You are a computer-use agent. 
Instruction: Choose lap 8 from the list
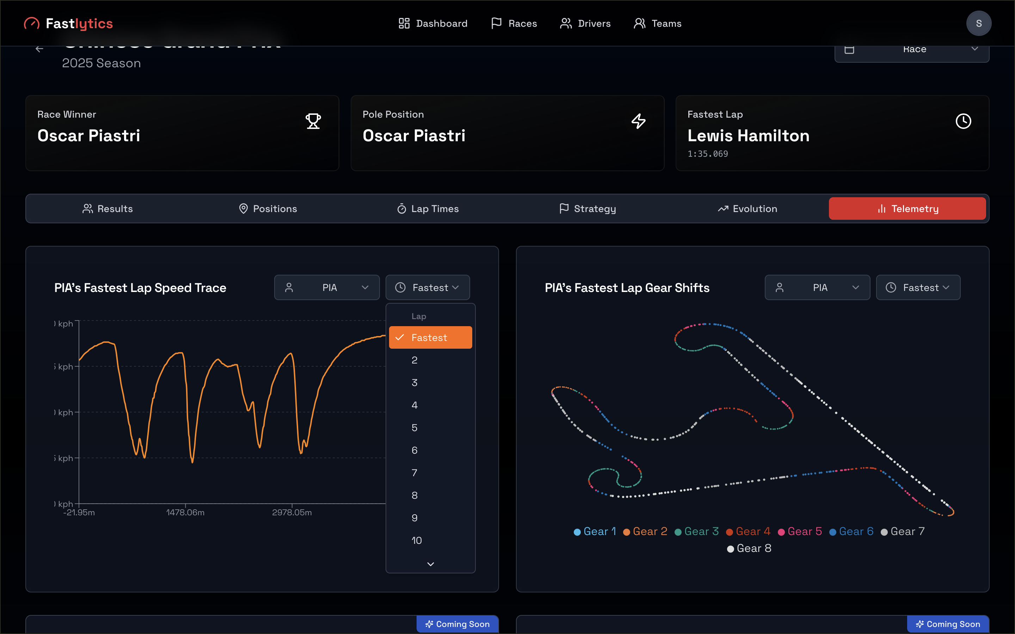point(430,495)
